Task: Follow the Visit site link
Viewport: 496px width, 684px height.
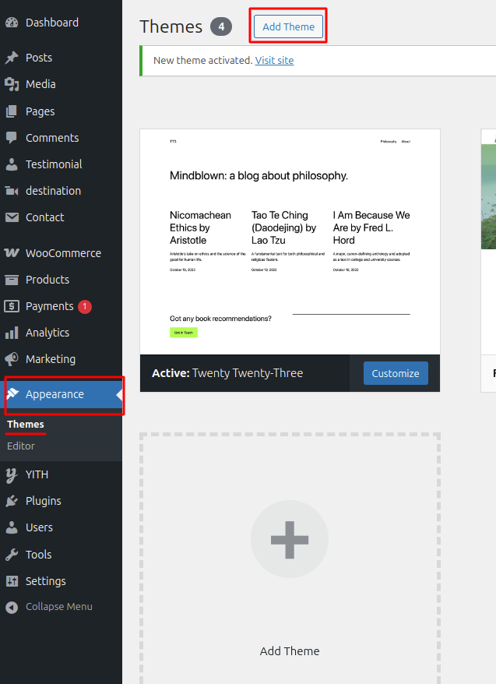Action: point(274,60)
